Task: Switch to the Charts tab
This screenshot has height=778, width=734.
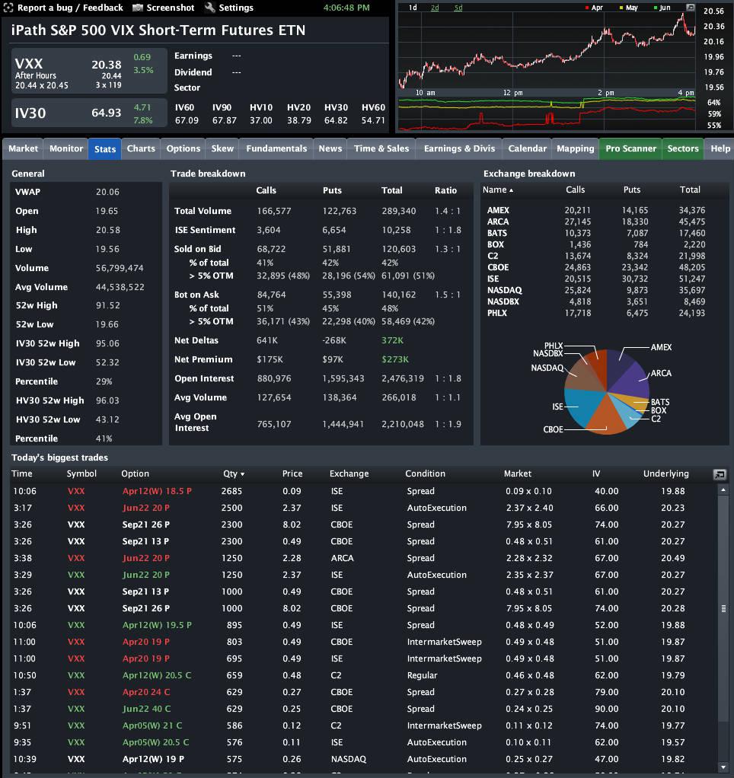Action: pyautogui.click(x=140, y=148)
